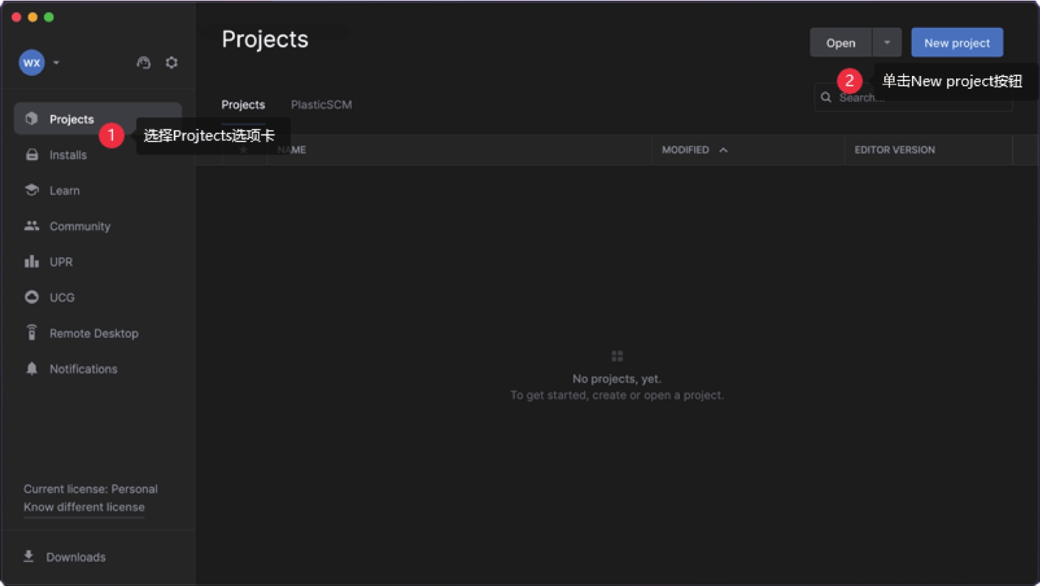Screen dimensions: 1040x586
Task: Click the search magnifier icon
Action: pos(826,97)
